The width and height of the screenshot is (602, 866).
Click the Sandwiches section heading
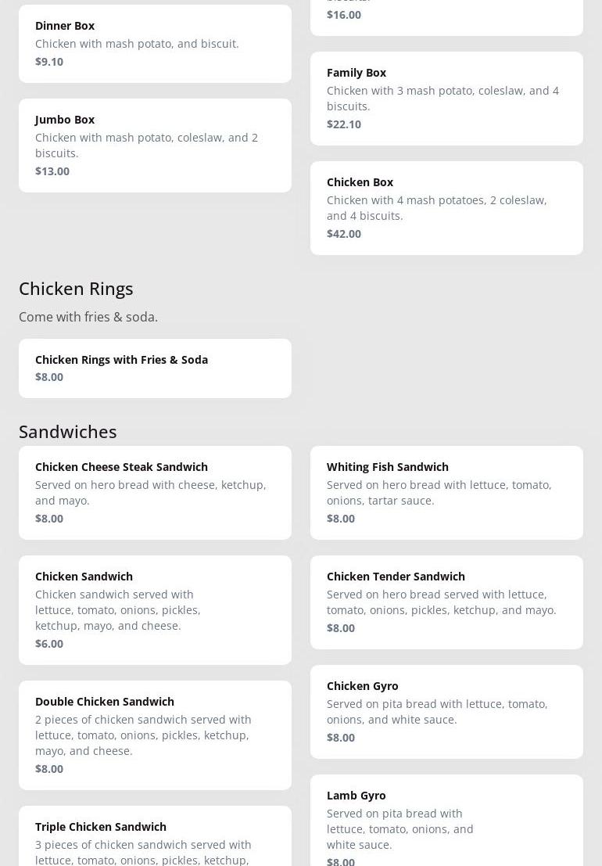pyautogui.click(x=68, y=431)
